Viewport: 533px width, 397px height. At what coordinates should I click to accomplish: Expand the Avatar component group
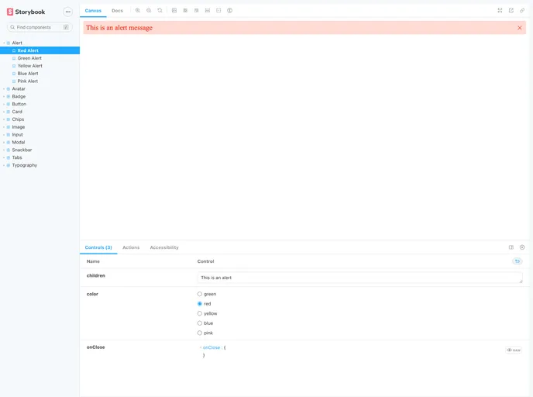tap(18, 89)
